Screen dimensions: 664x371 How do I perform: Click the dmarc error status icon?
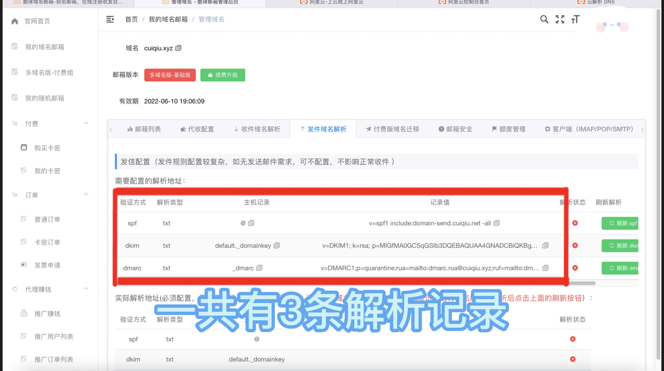tap(575, 268)
